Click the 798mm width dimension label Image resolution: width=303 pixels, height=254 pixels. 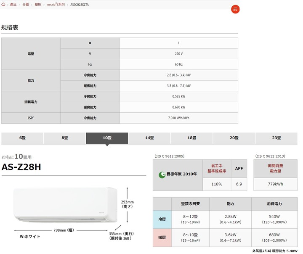click(x=64, y=230)
